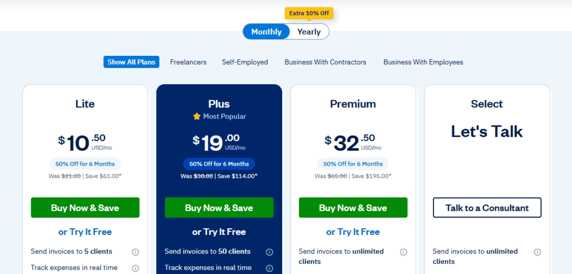Click the Most Popular star icon
This screenshot has height=274, width=572.
[197, 117]
